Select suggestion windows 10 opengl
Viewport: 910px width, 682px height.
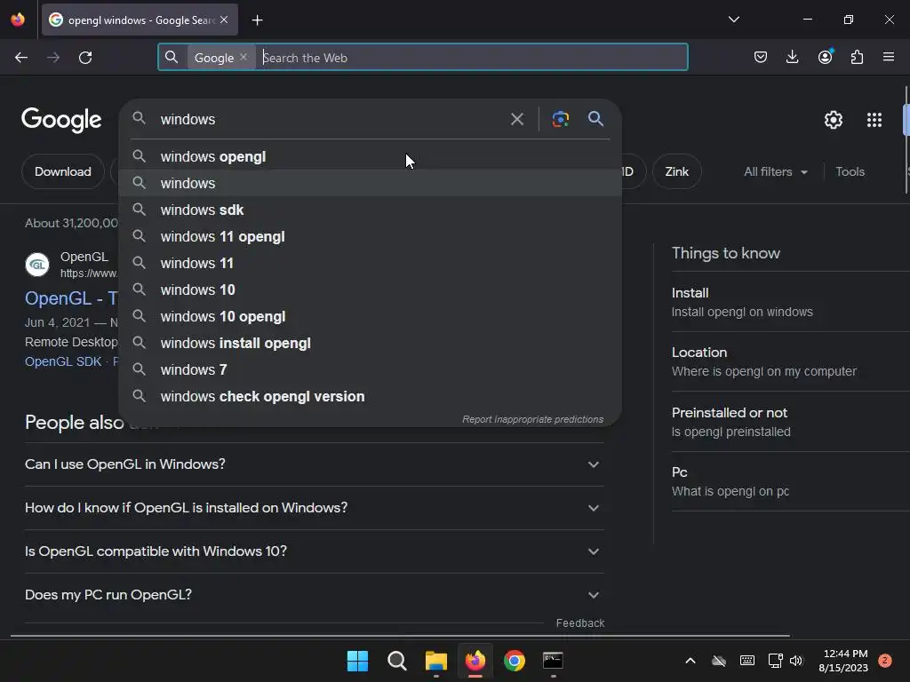pyautogui.click(x=370, y=317)
